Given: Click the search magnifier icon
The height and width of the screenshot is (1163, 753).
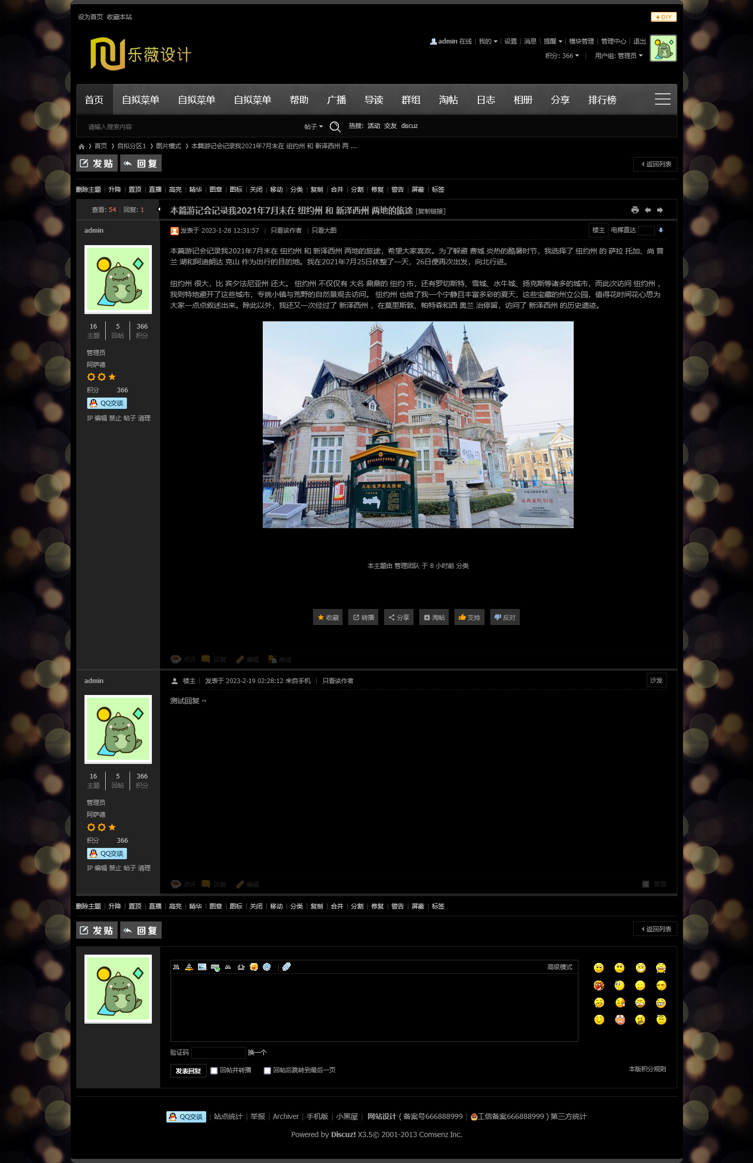Looking at the screenshot, I should pyautogui.click(x=335, y=126).
